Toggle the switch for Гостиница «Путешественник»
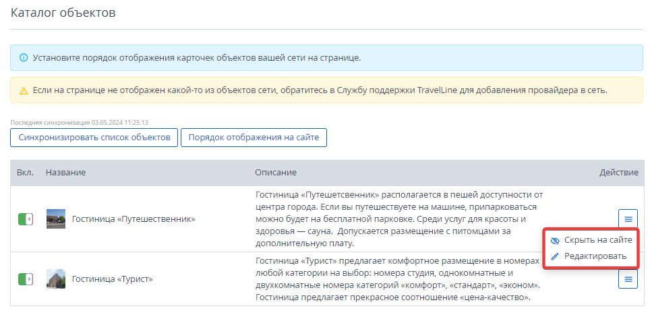652x317 pixels. (26, 219)
